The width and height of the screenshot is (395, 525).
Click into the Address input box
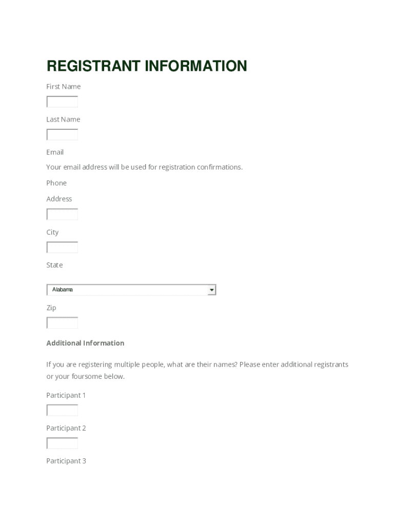pyautogui.click(x=62, y=214)
